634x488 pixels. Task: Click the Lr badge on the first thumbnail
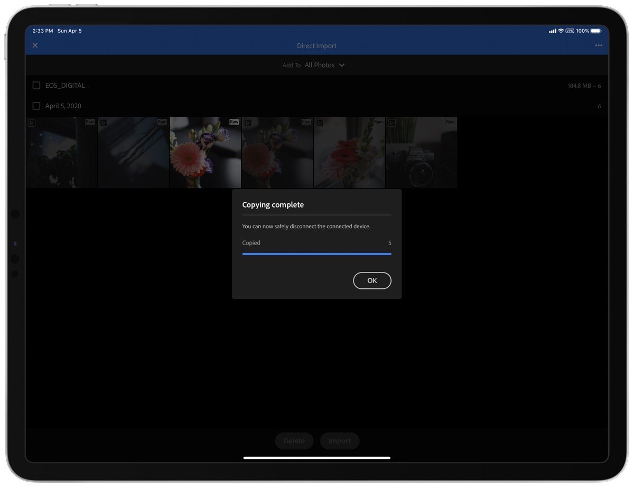click(32, 123)
